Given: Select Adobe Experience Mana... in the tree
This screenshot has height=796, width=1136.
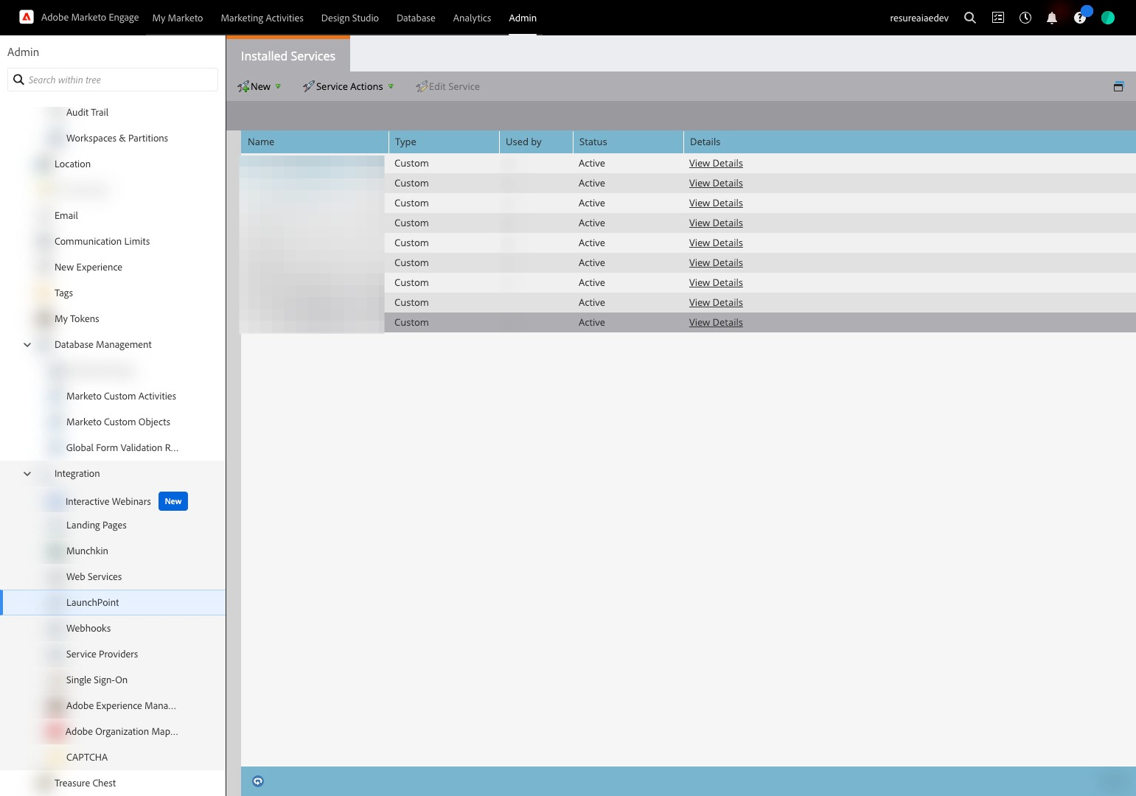Looking at the screenshot, I should (x=121, y=705).
